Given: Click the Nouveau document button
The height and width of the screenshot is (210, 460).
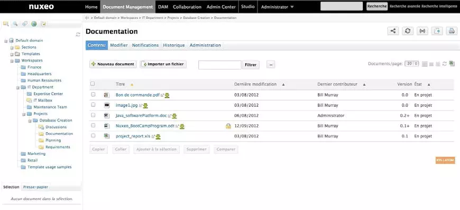Looking at the screenshot, I should coord(113,64).
